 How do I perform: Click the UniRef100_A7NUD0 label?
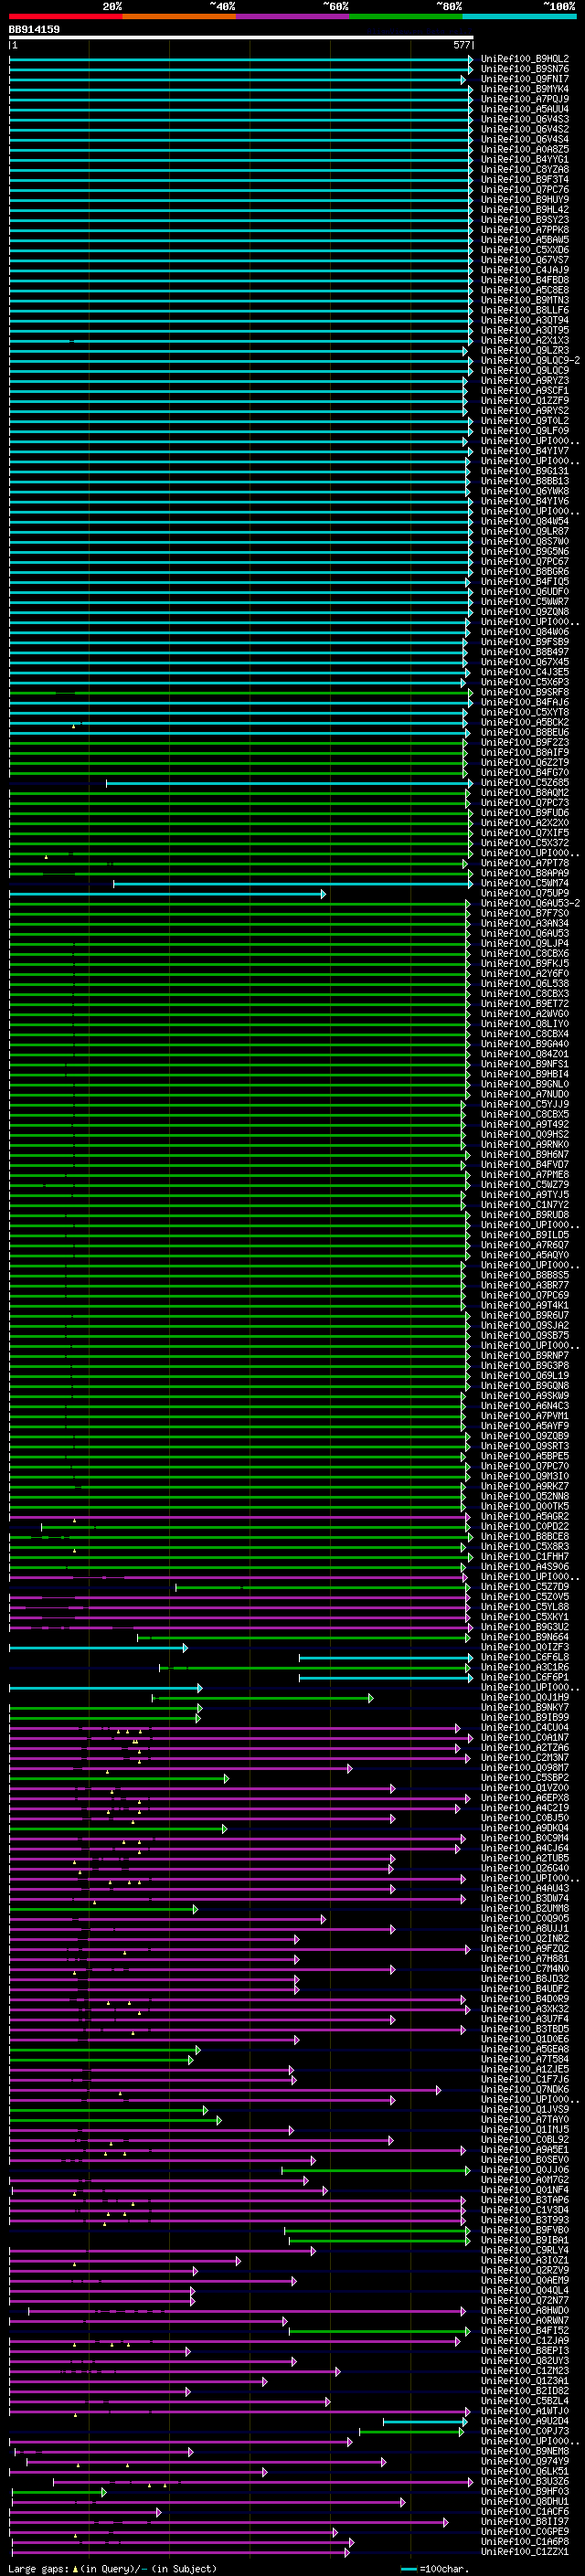[x=525, y=1094]
